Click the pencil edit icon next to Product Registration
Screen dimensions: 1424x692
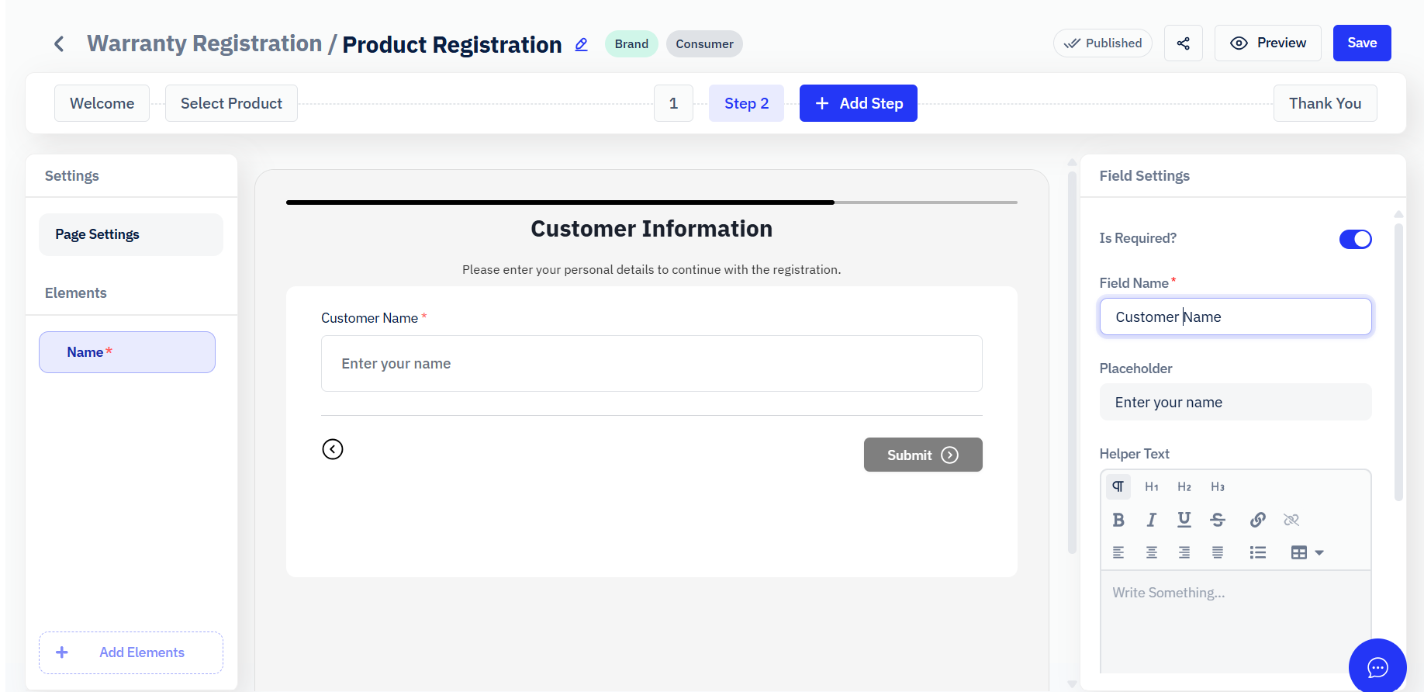tap(581, 44)
